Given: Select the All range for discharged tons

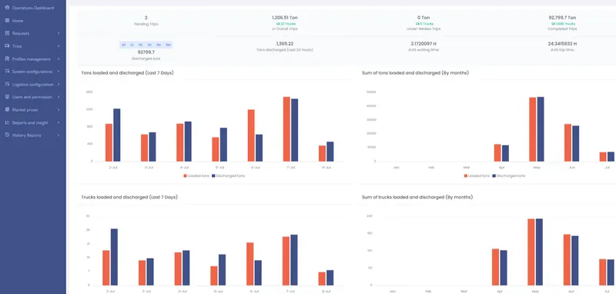Looking at the screenshot, I should tap(123, 45).
